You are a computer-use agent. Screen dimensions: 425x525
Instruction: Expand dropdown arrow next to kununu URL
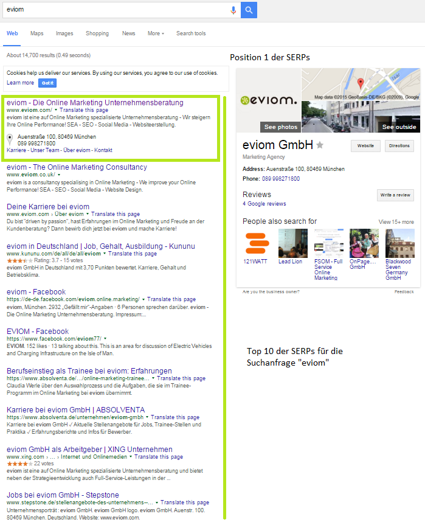coord(105,254)
